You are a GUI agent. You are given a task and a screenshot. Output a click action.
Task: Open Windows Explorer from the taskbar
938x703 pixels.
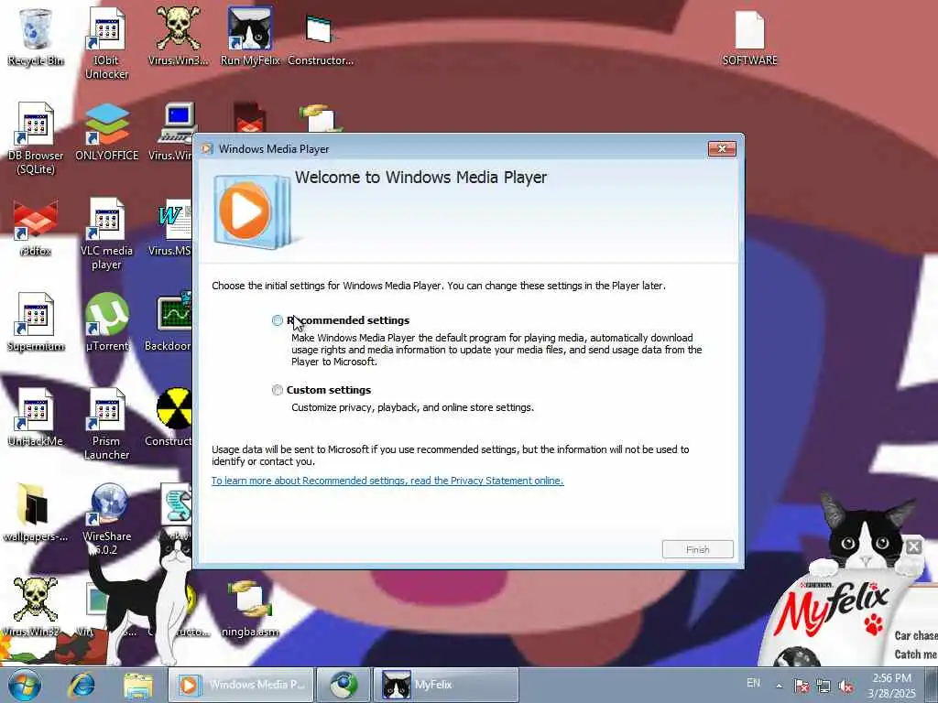tap(138, 685)
